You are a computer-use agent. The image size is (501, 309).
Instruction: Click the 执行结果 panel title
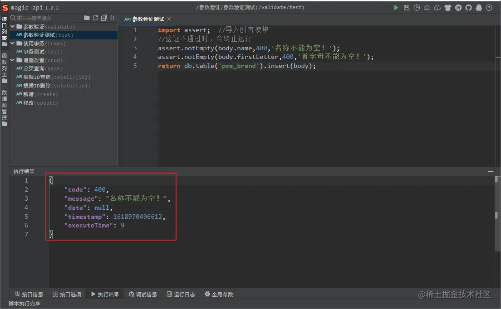24,171
